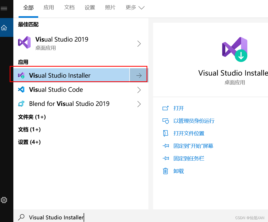Open search settings gear icon
This screenshot has width=268, height=222.
(x=4, y=200)
